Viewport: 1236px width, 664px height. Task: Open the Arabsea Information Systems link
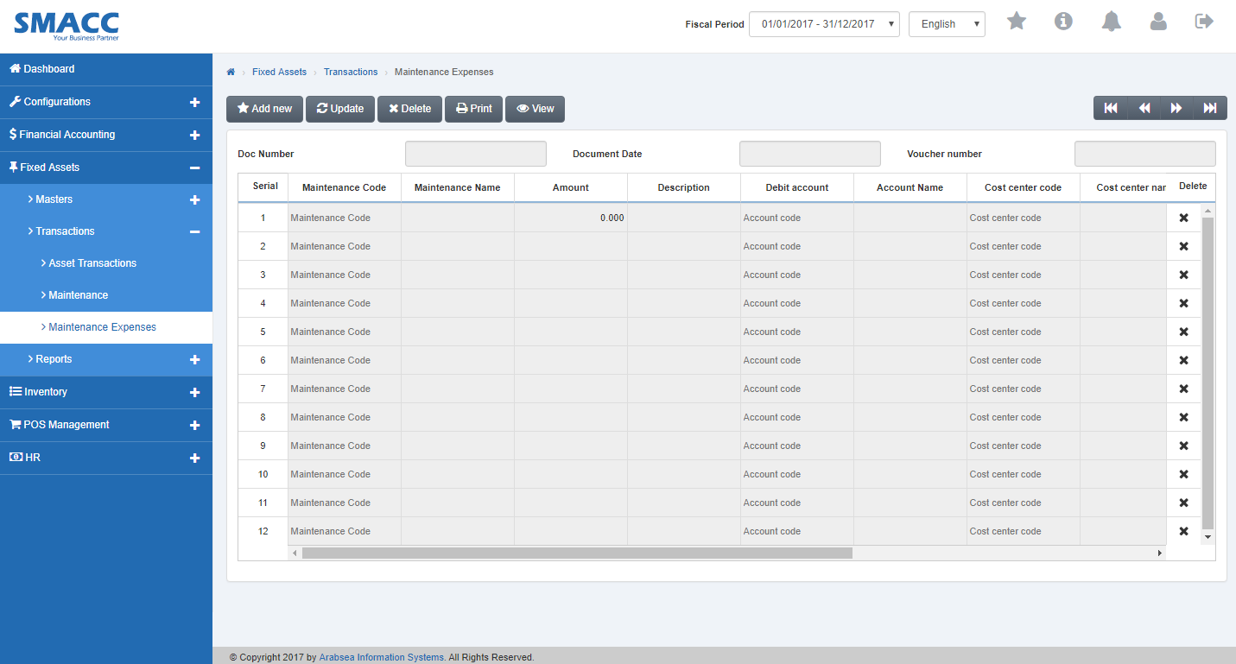[x=381, y=656]
